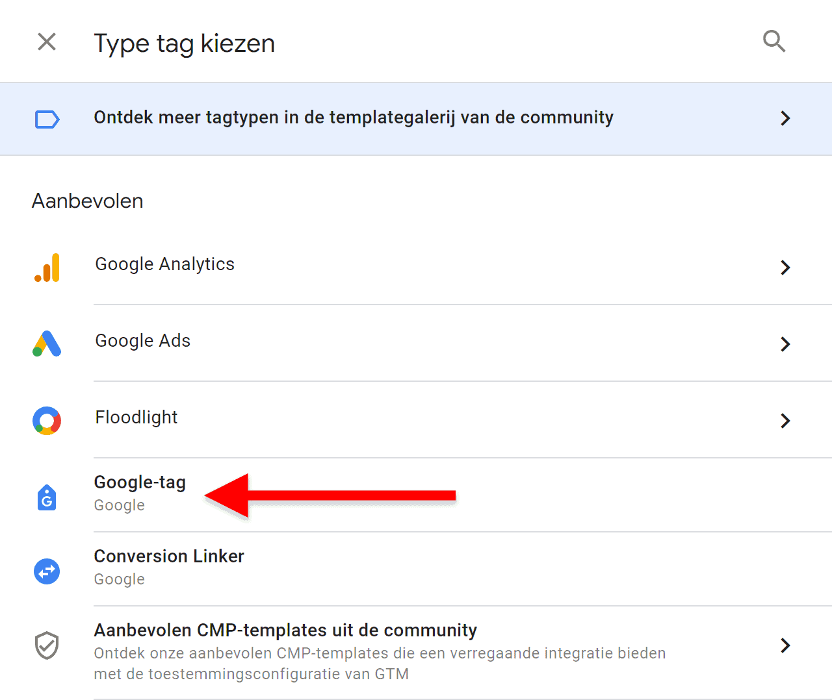Click the CMP shield checkmark icon
This screenshot has height=700, width=832.
47,645
